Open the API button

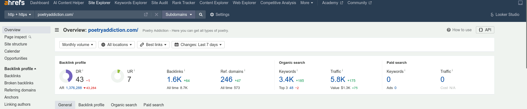coord(485,30)
